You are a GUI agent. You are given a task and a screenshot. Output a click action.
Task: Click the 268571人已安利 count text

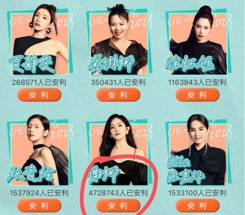point(39,82)
